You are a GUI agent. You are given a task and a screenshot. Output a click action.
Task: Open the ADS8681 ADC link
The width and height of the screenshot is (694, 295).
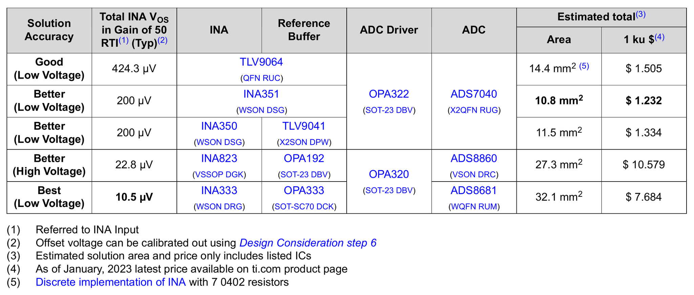(x=473, y=190)
